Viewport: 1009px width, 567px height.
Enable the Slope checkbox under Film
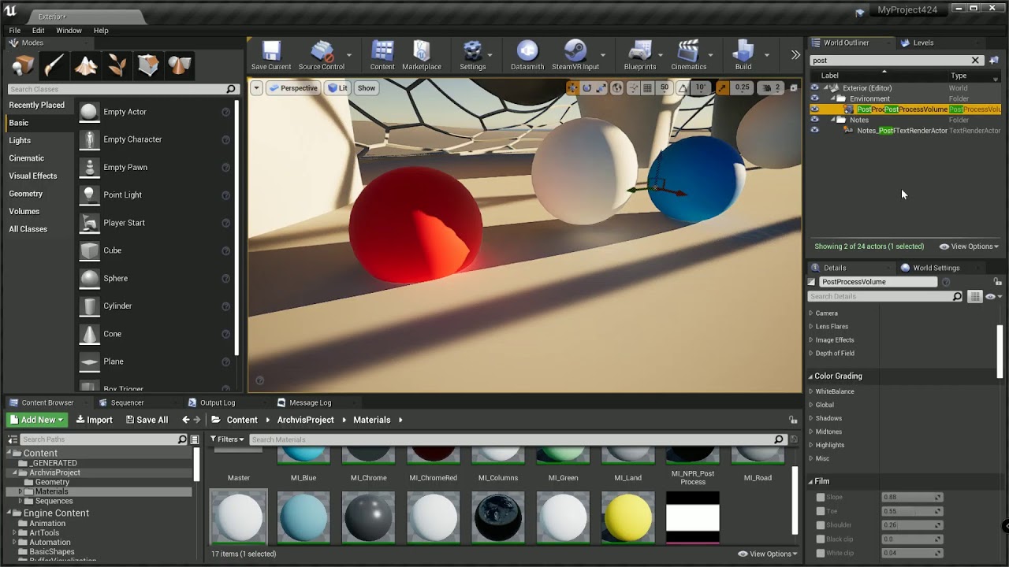tap(821, 498)
